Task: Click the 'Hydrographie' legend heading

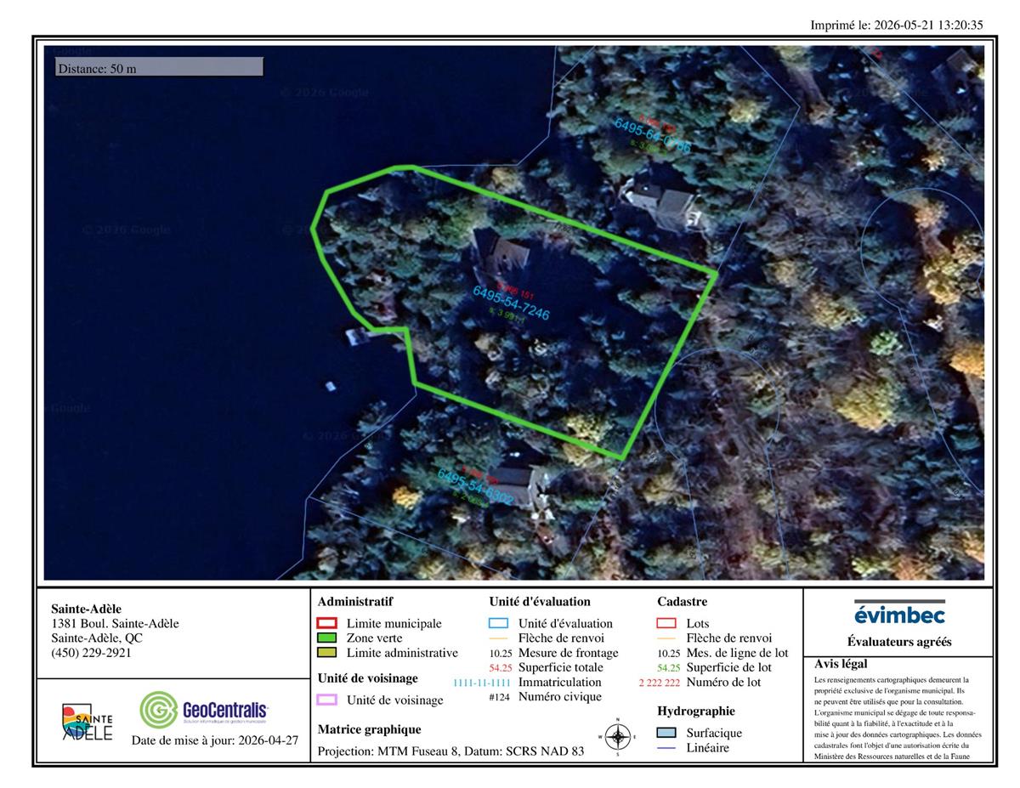Action: pyautogui.click(x=696, y=711)
